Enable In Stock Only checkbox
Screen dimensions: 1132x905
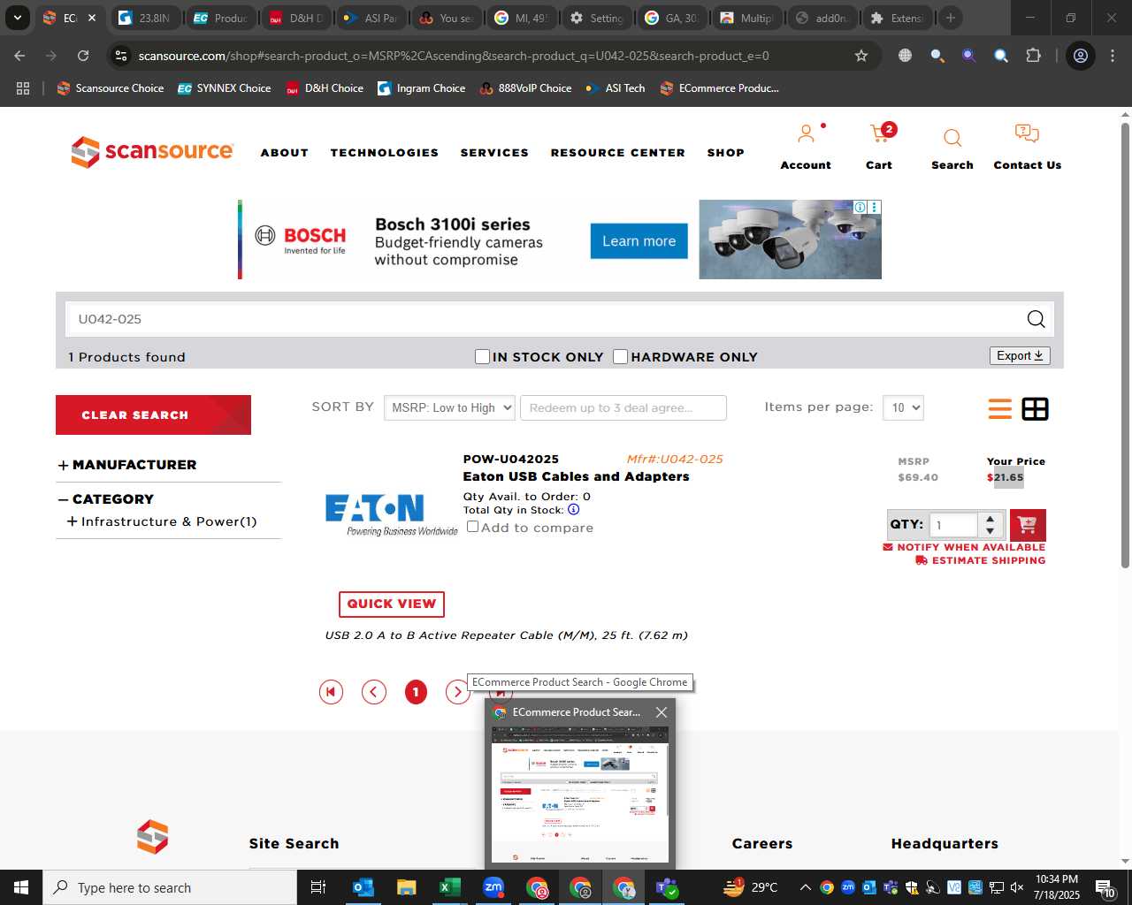[482, 356]
